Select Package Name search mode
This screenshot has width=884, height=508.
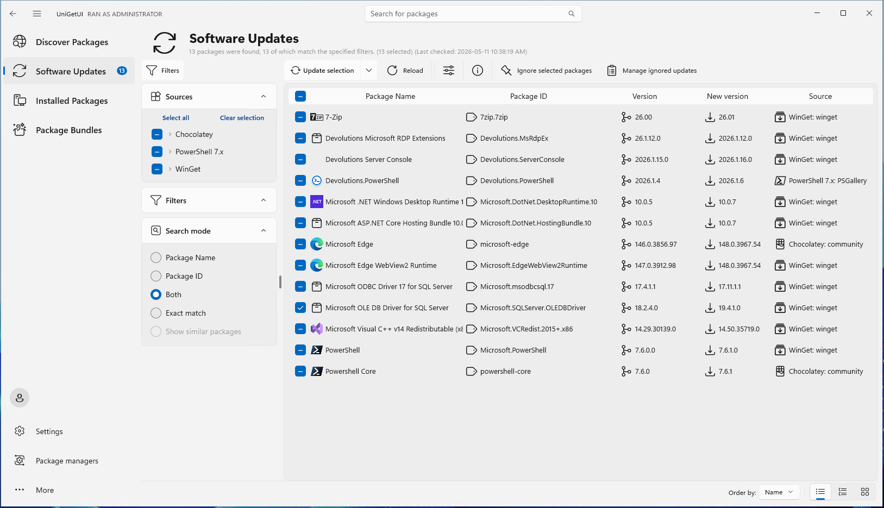[x=156, y=258]
